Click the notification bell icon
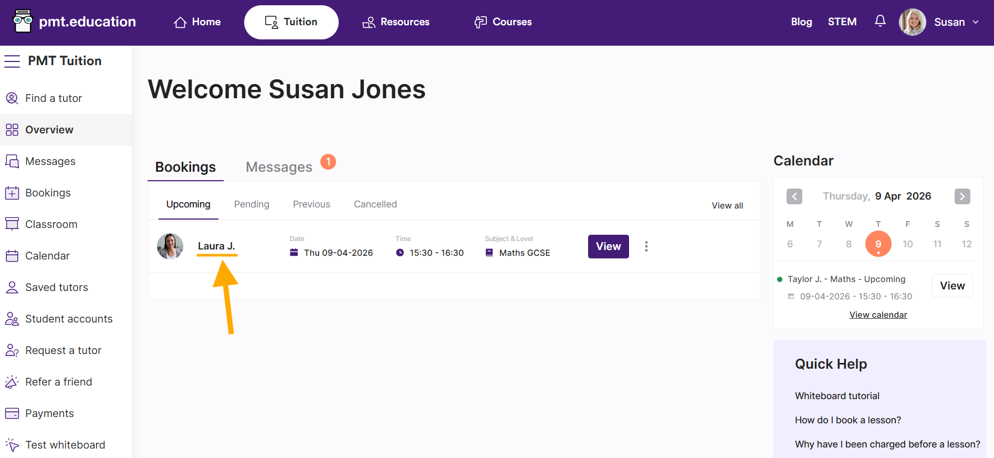The height and width of the screenshot is (458, 994). coord(880,21)
